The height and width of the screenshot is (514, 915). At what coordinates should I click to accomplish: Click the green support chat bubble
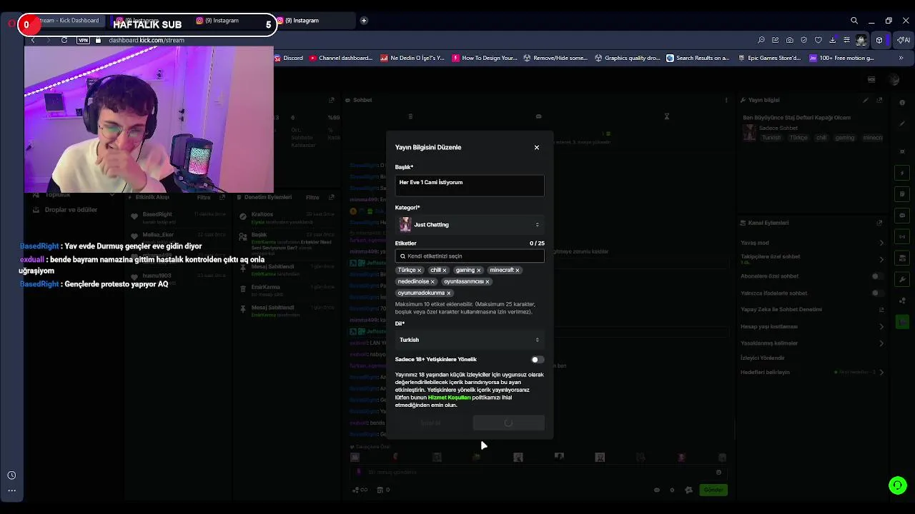pos(898,485)
